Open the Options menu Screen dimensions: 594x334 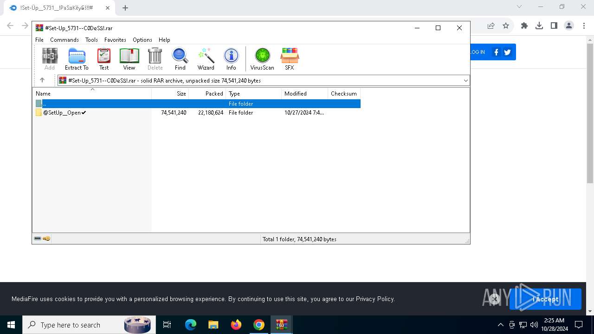142,40
